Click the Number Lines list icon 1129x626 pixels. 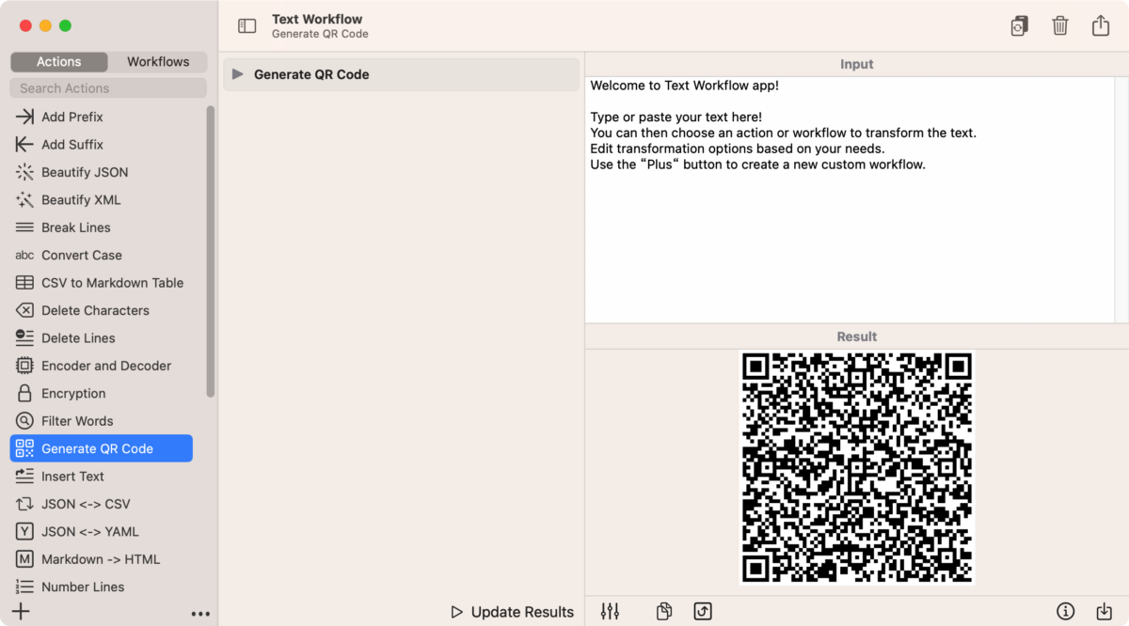click(x=24, y=587)
